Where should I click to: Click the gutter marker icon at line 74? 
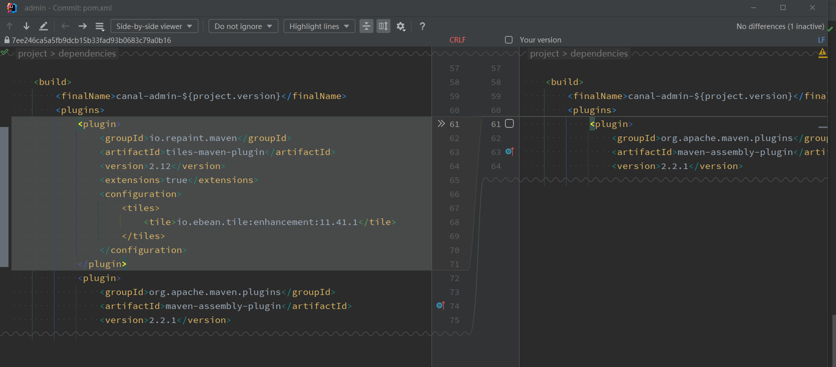tap(440, 305)
